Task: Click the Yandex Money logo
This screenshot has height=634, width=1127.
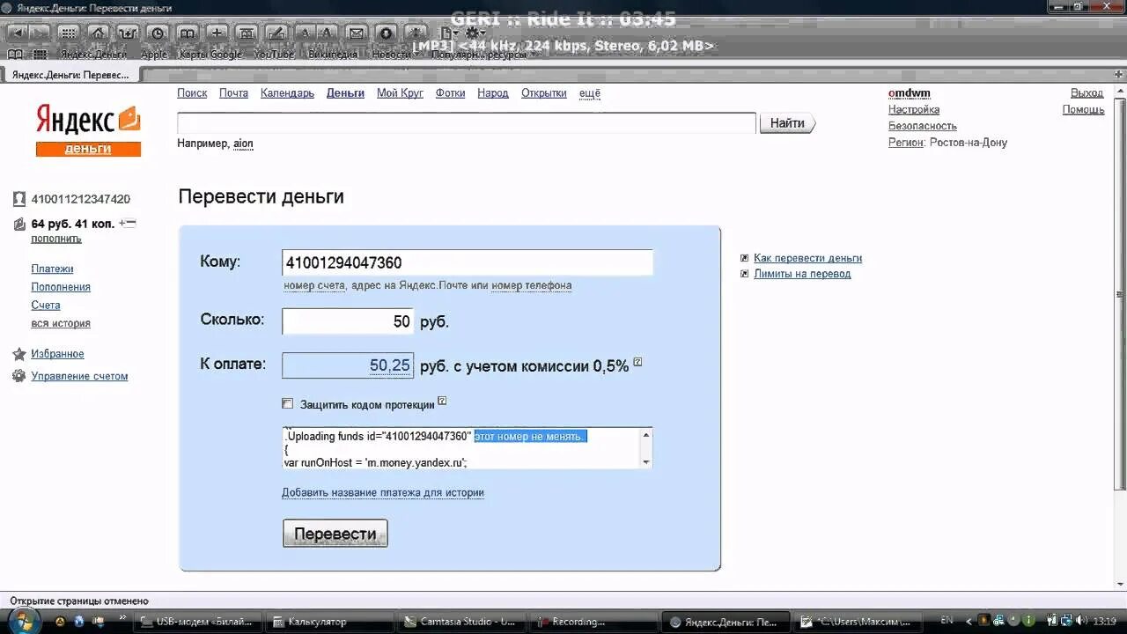Action: [88, 130]
